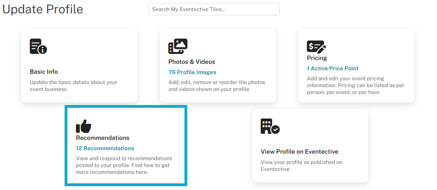Click the Photos & Videos gallery icon
437x190 pixels.
pos(178,46)
